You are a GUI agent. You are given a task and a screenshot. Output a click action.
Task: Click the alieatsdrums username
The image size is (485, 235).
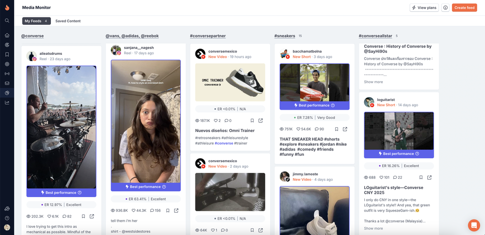pyautogui.click(x=51, y=53)
